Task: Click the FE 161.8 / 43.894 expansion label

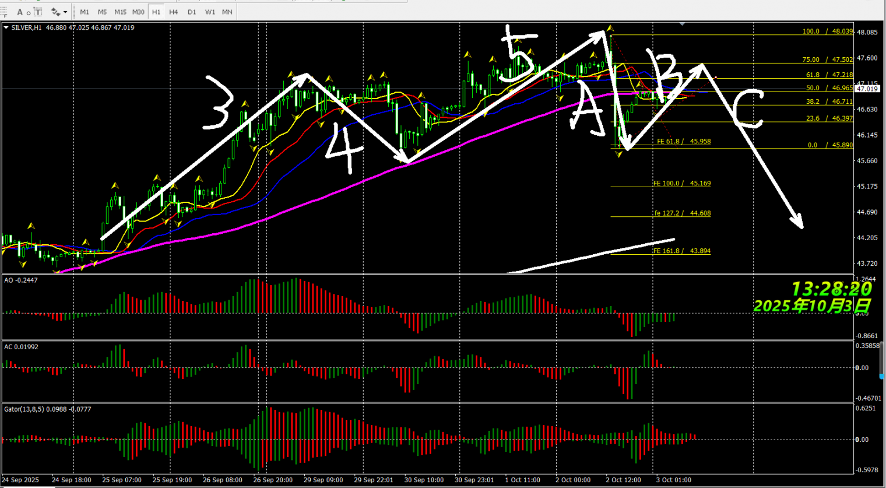Action: [x=681, y=251]
